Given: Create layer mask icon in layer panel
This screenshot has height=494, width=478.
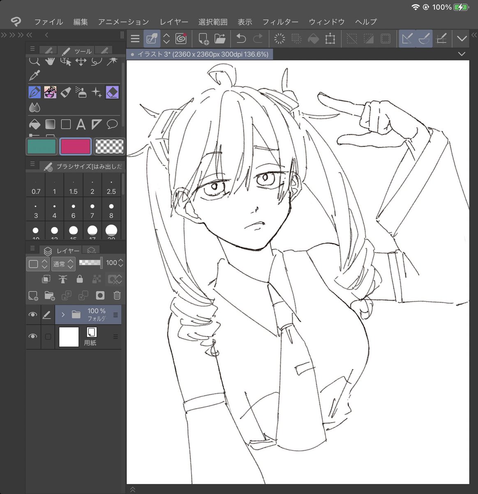Looking at the screenshot, I should coord(100,296).
